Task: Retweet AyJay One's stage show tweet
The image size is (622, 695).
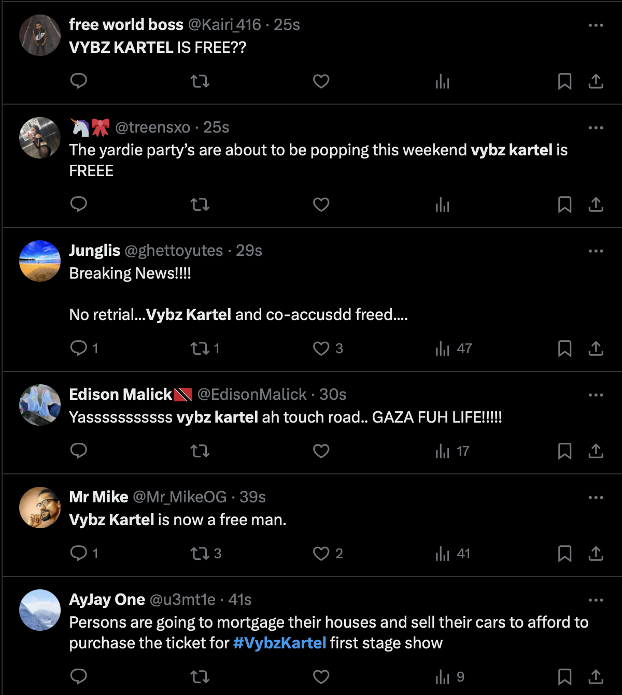Action: [199, 676]
